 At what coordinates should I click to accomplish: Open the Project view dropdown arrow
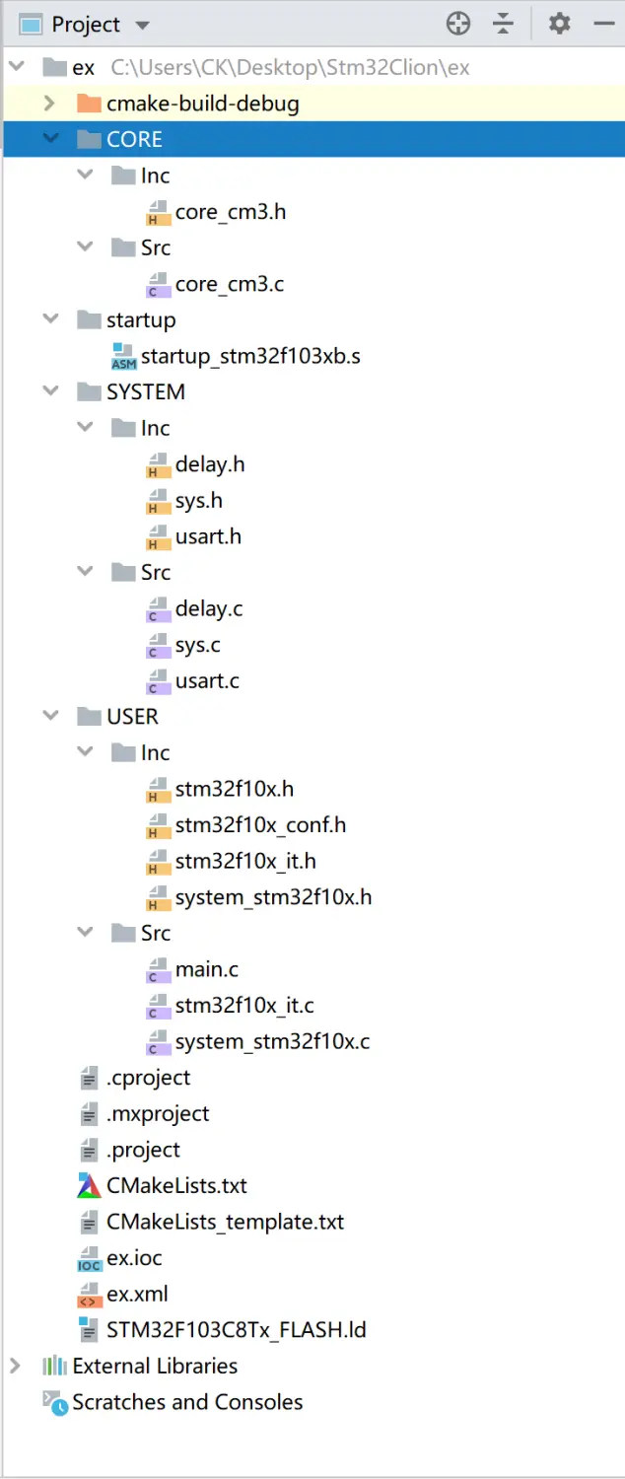[x=142, y=26]
